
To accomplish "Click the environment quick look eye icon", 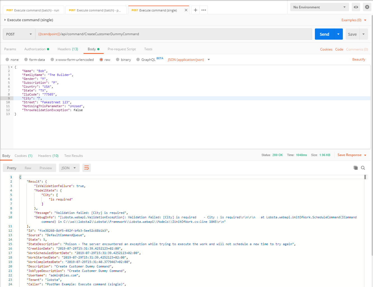I will pos(356,7).
